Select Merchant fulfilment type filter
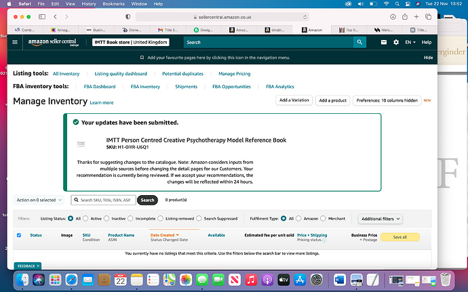 pos(323,219)
